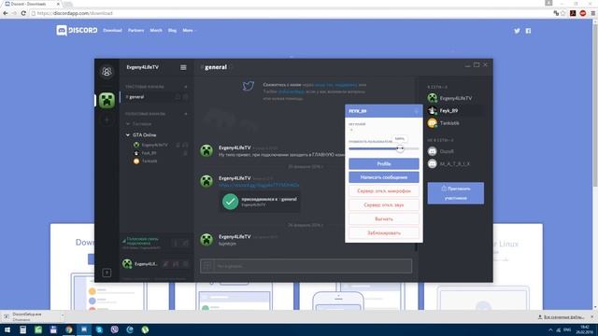Open Chrome from the taskbar
This screenshot has height=336, width=598.
point(68,329)
